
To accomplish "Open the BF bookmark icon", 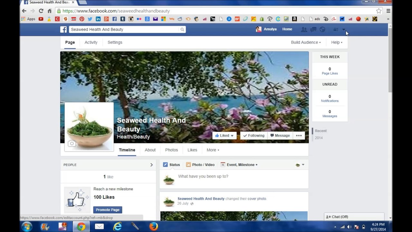I will [237, 19].
